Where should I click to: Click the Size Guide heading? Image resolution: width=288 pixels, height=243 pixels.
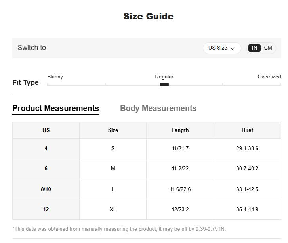[x=148, y=16]
